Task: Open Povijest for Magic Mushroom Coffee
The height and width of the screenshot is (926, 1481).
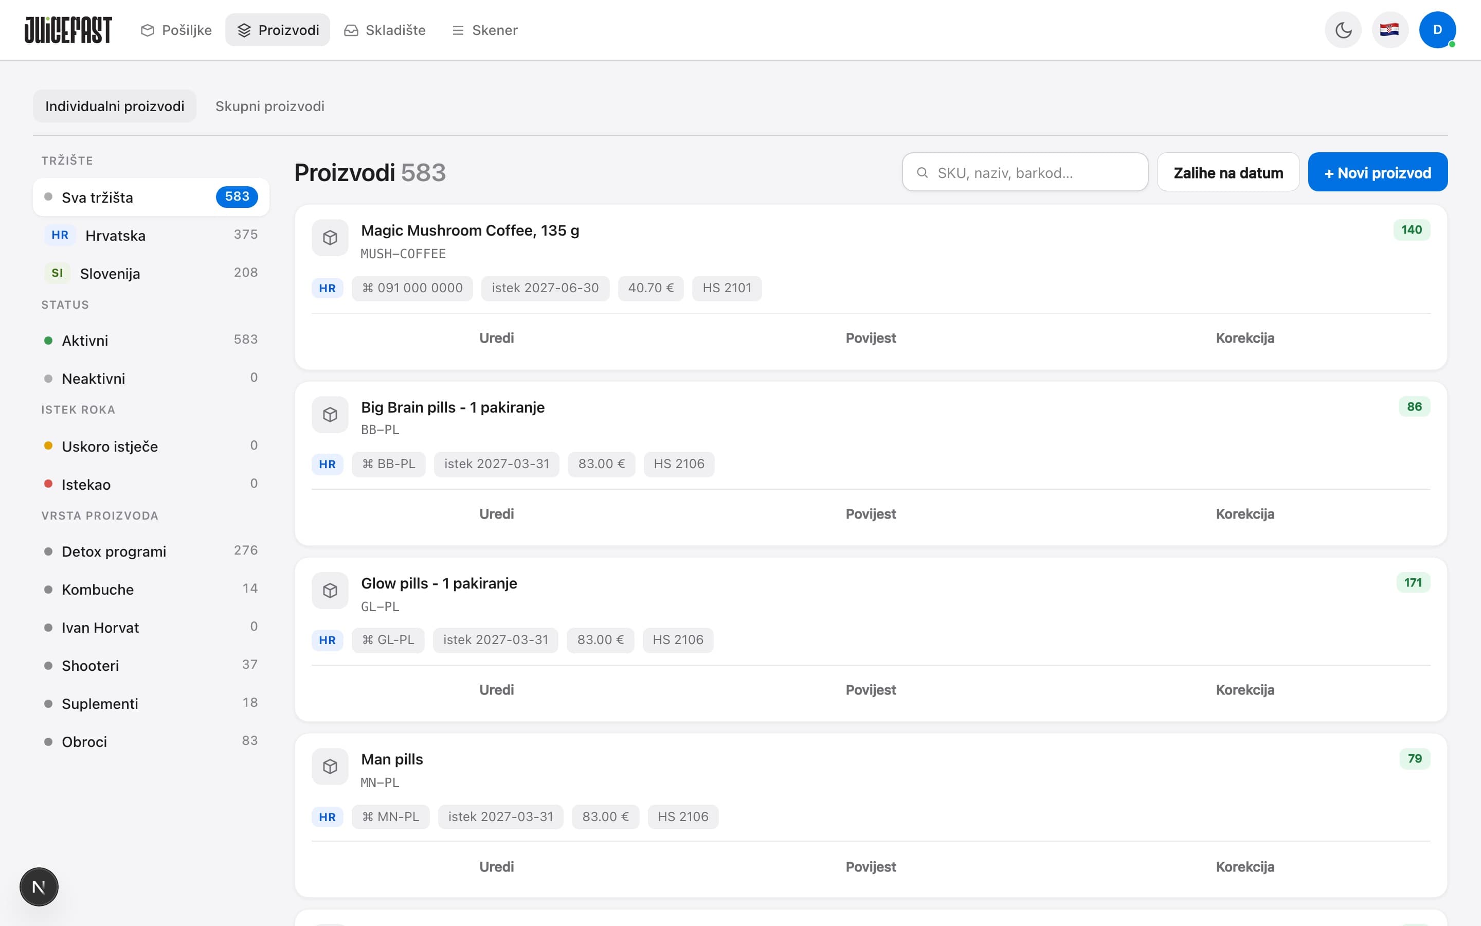Action: (871, 338)
